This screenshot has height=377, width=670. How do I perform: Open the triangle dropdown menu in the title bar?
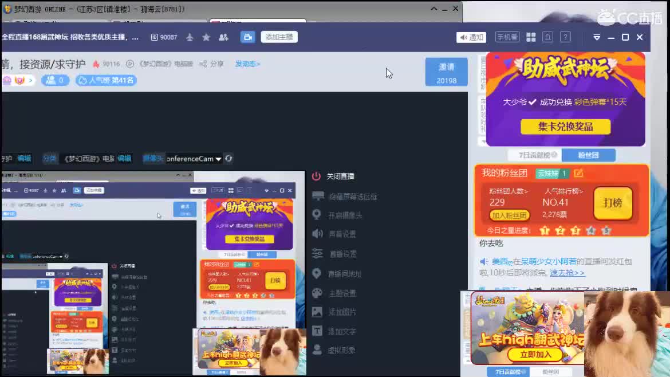point(597,38)
